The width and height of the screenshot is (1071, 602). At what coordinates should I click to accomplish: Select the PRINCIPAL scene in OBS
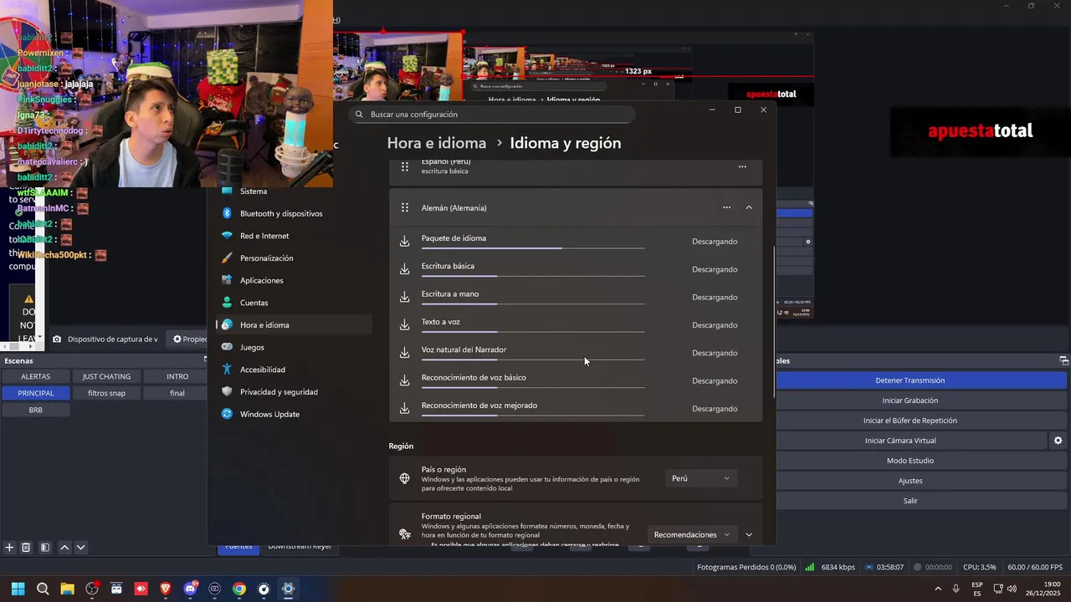coord(36,393)
